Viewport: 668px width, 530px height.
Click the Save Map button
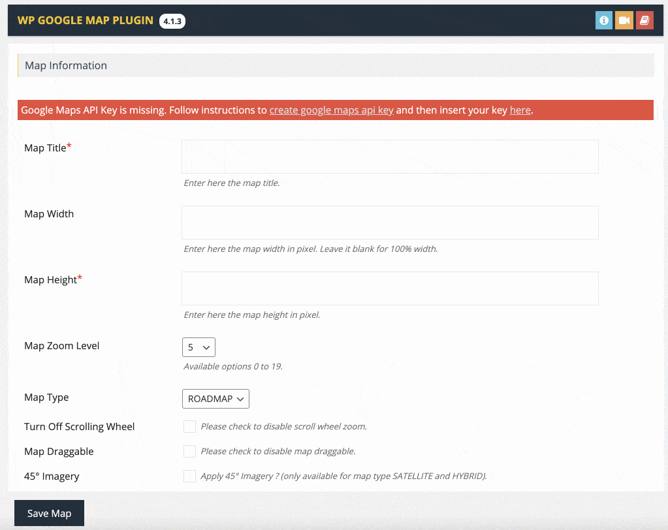[x=50, y=514]
